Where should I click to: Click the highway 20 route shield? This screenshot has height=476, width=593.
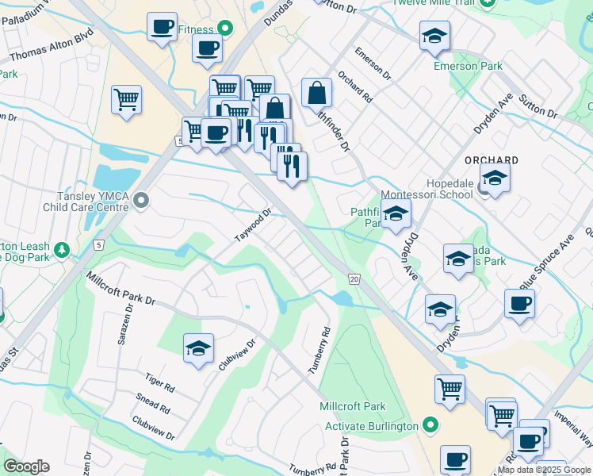tap(354, 279)
